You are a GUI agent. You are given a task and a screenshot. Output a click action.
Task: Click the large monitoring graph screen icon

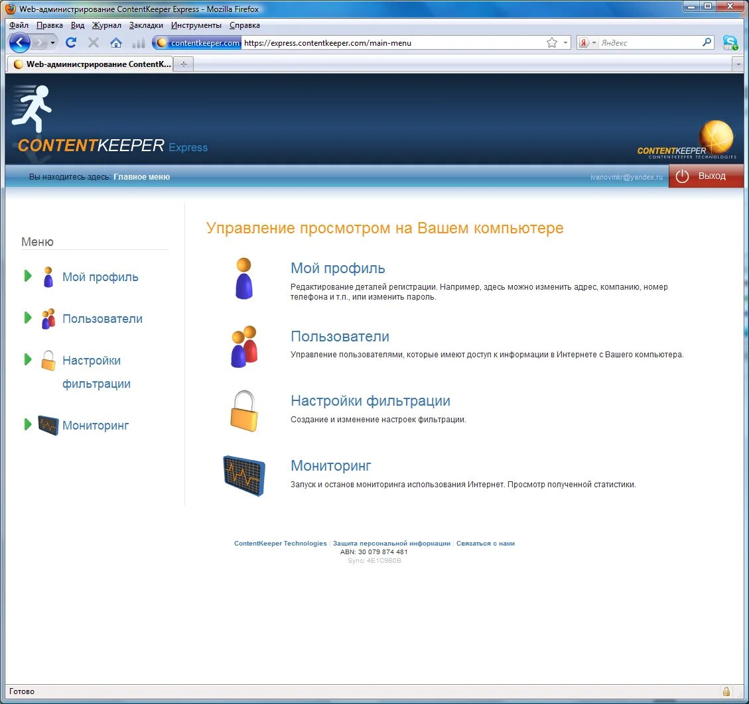(244, 476)
